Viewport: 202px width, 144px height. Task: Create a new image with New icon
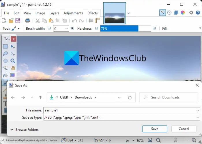tap(4, 20)
